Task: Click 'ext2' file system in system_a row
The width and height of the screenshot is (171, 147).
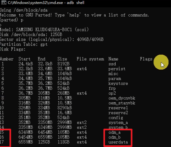Action: [x=82, y=122]
